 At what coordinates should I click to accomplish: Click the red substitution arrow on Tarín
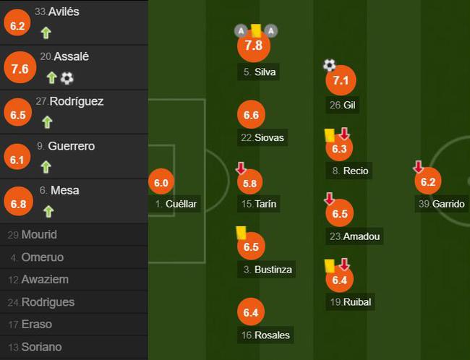tap(241, 168)
